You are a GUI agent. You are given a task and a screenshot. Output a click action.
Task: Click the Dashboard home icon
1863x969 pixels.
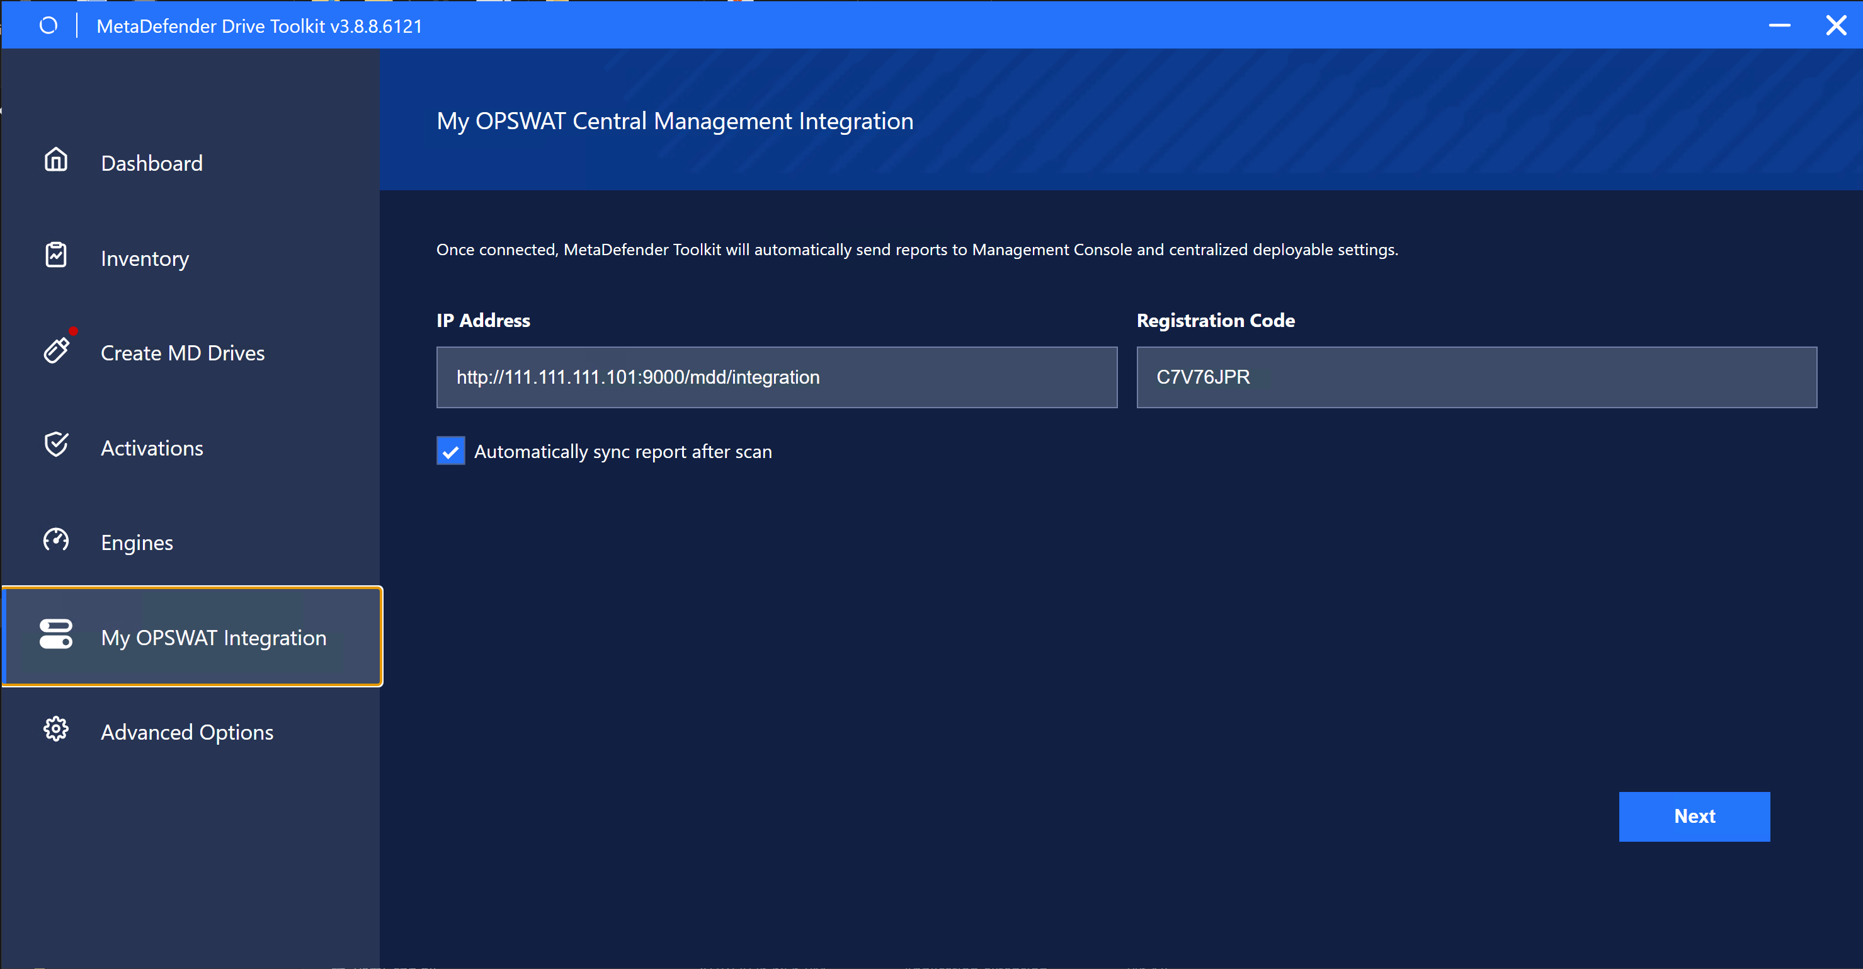coord(55,160)
